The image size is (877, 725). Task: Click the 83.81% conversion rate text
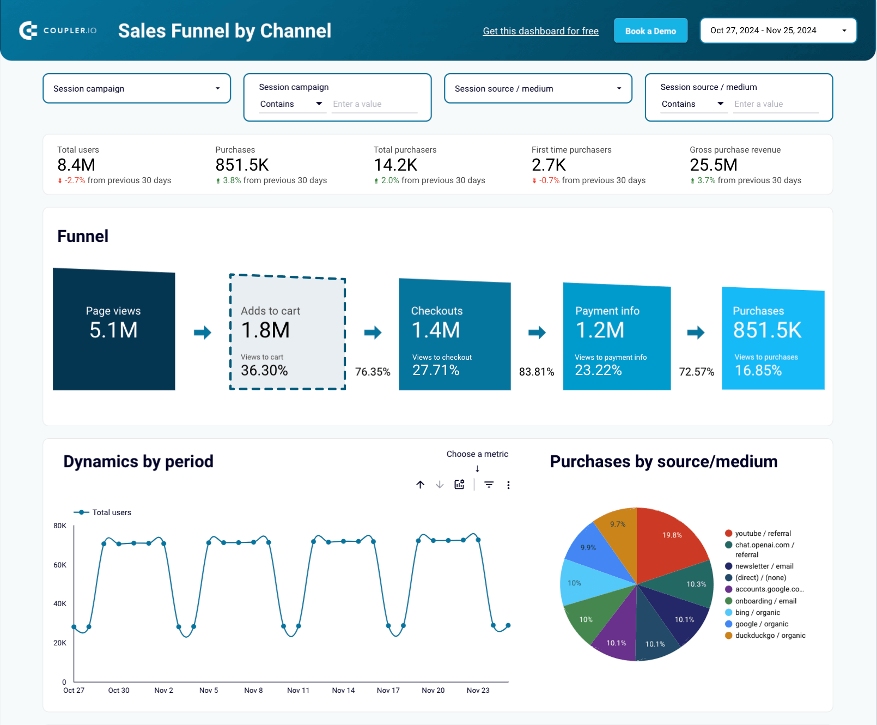[537, 372]
